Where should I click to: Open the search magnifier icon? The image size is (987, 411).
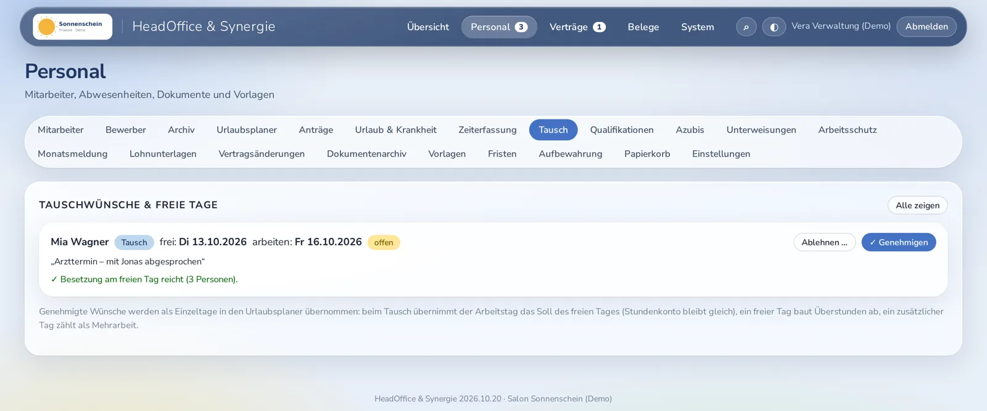[746, 26]
